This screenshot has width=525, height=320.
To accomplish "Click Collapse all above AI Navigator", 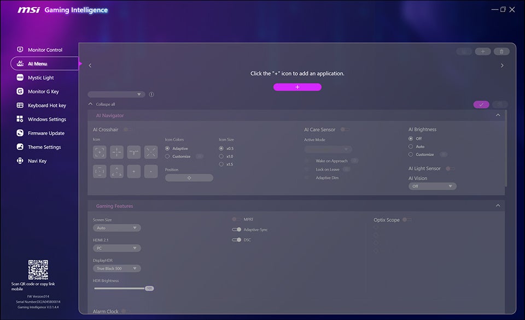I will (104, 104).
